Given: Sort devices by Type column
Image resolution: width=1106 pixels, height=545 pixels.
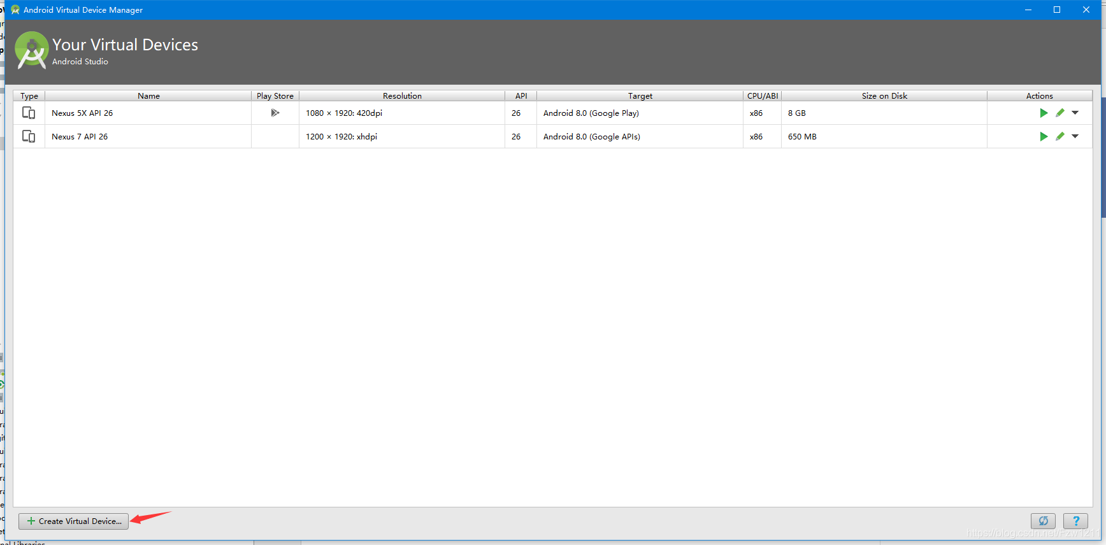Looking at the screenshot, I should click(x=29, y=96).
